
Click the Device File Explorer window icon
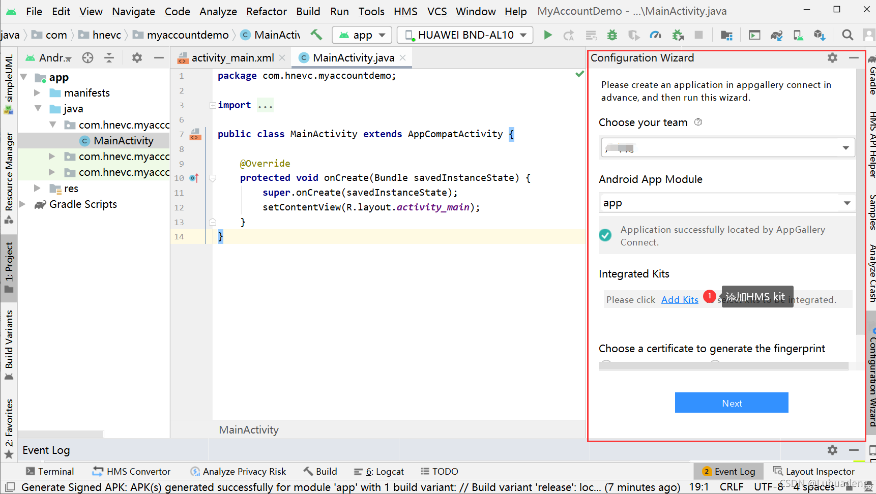(x=754, y=35)
